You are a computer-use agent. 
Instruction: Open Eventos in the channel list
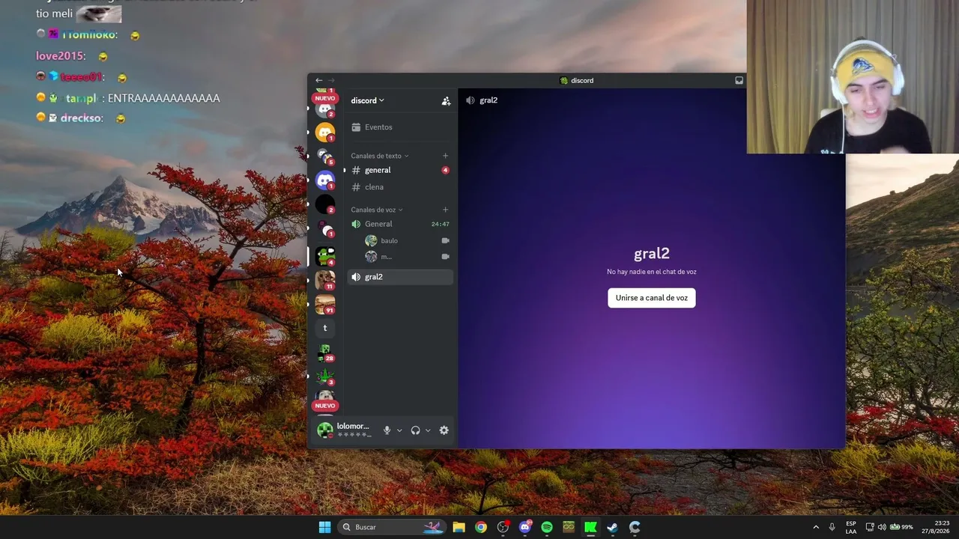[399, 127]
